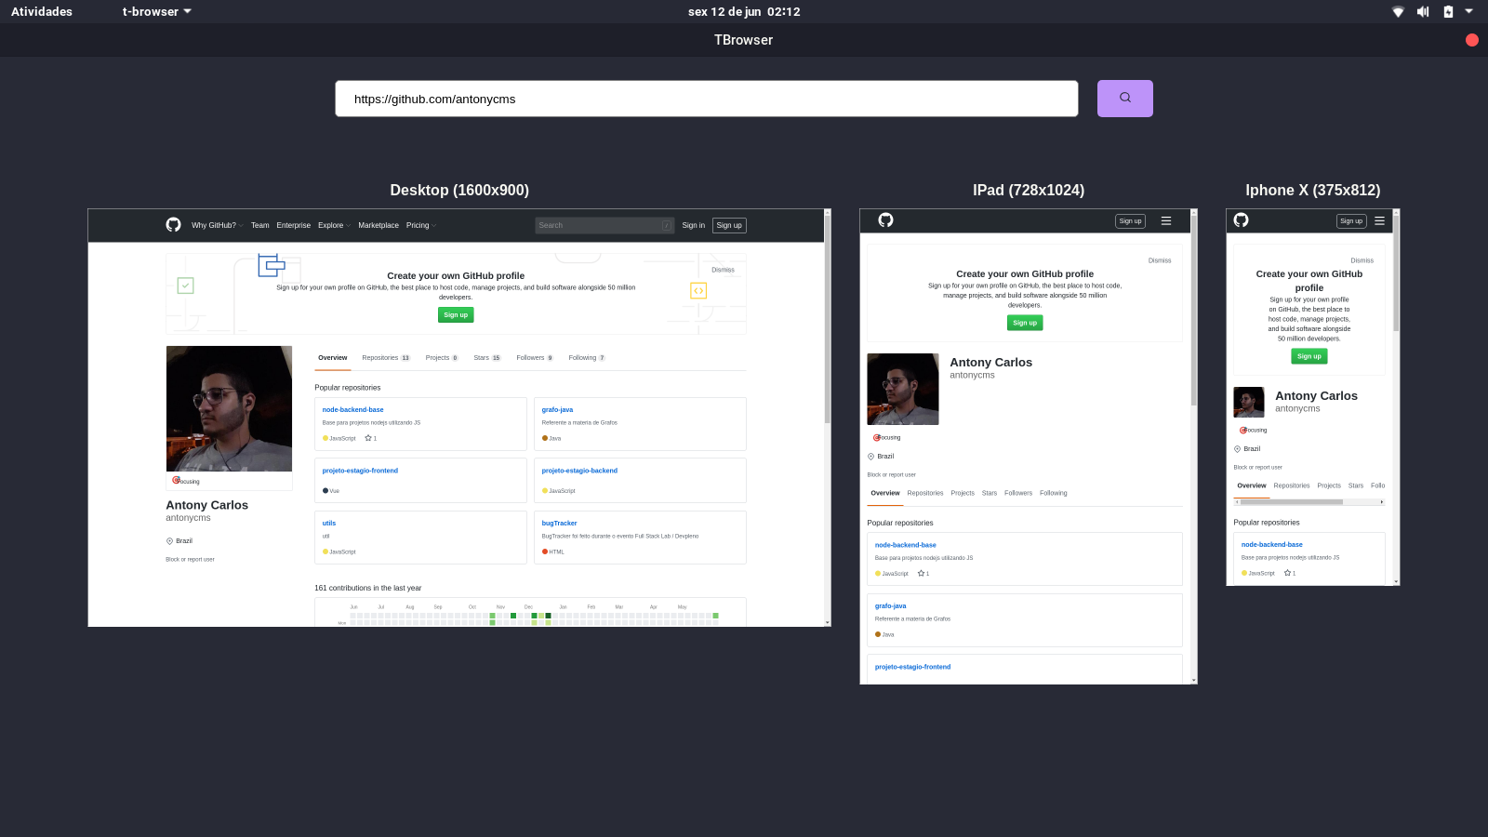Viewport: 1488px width, 837px height.
Task: Dismiss the banner in Desktop preview
Action: point(723,270)
